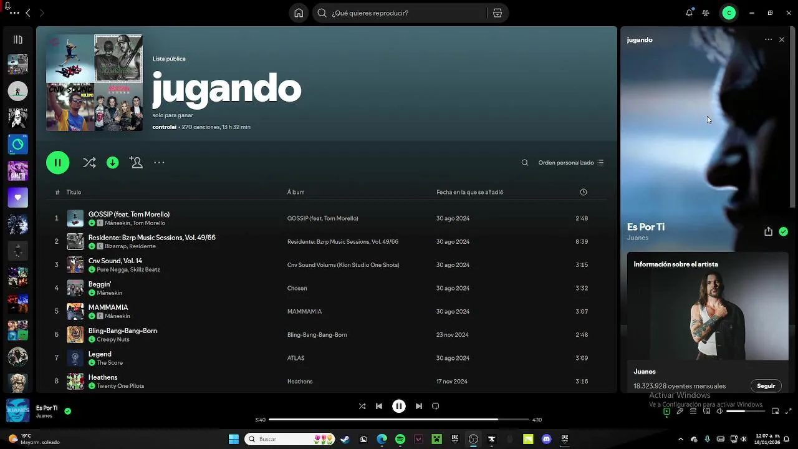
Task: Show lyrics with the microphone icon
Action: (680, 412)
